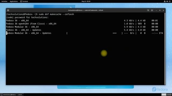Click the volume icon in top bar

(x=167, y=1)
